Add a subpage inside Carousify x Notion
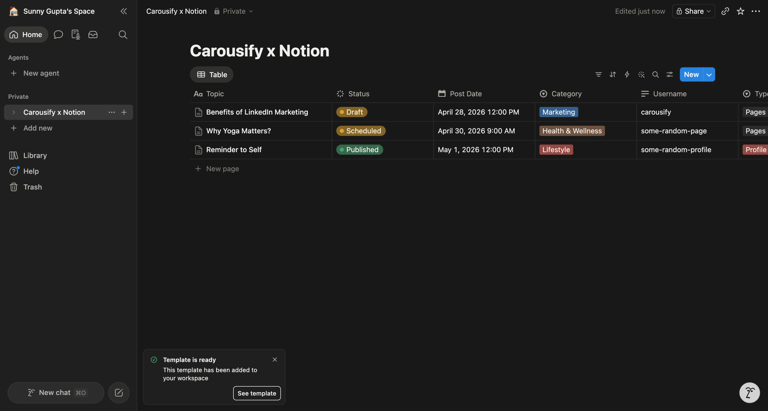Viewport: 768px width, 411px height. click(x=124, y=113)
